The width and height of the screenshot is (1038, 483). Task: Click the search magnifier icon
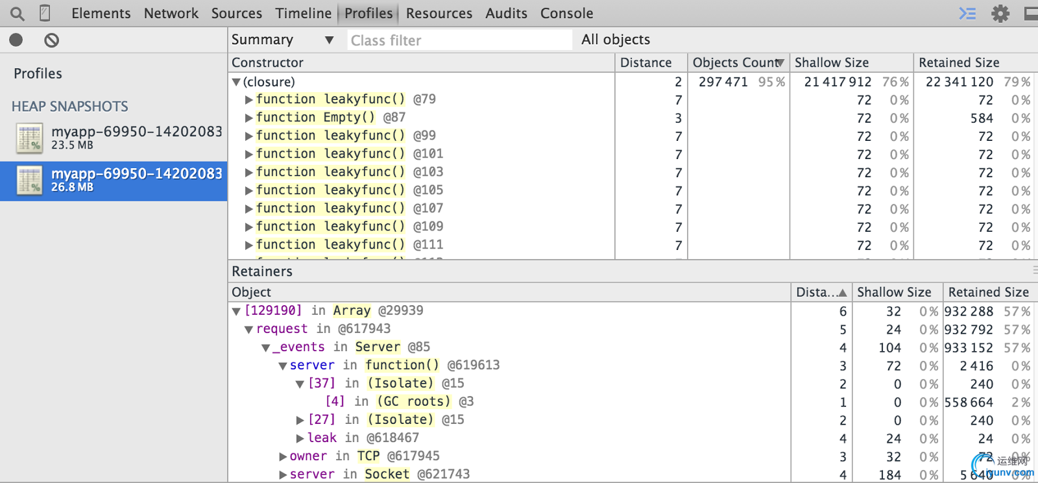point(18,13)
